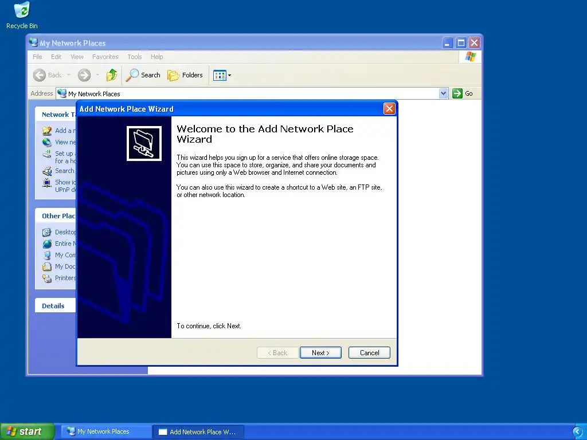Click the Go button beside Address bar
The height and width of the screenshot is (440, 587).
coord(463,93)
